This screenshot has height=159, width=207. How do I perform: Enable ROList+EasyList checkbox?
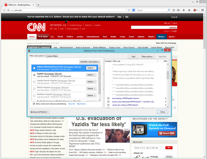tap(34, 89)
